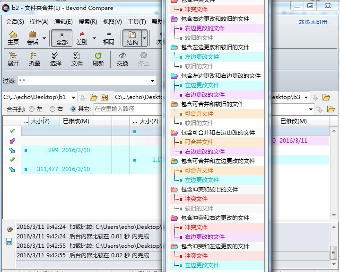Open the Differences (差别) dropdown arrow

94,38
